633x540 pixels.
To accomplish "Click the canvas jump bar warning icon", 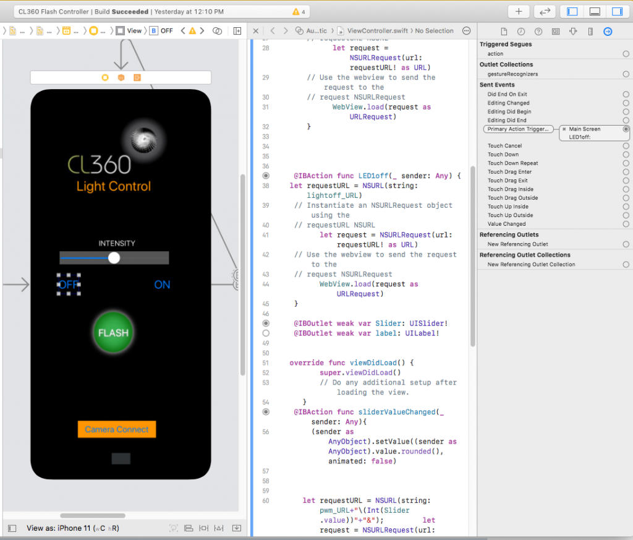I will [193, 31].
